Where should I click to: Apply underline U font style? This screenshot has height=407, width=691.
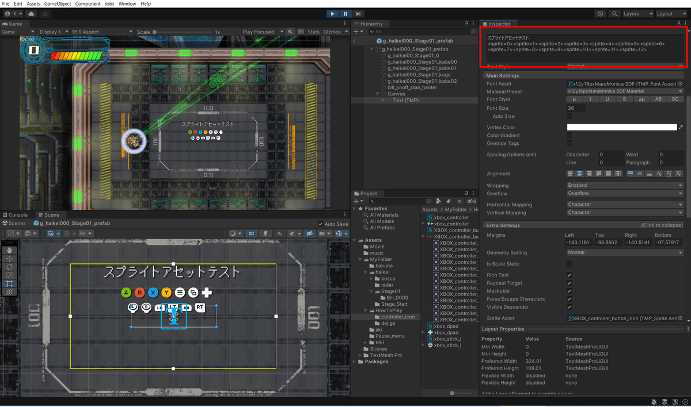[x=608, y=99]
